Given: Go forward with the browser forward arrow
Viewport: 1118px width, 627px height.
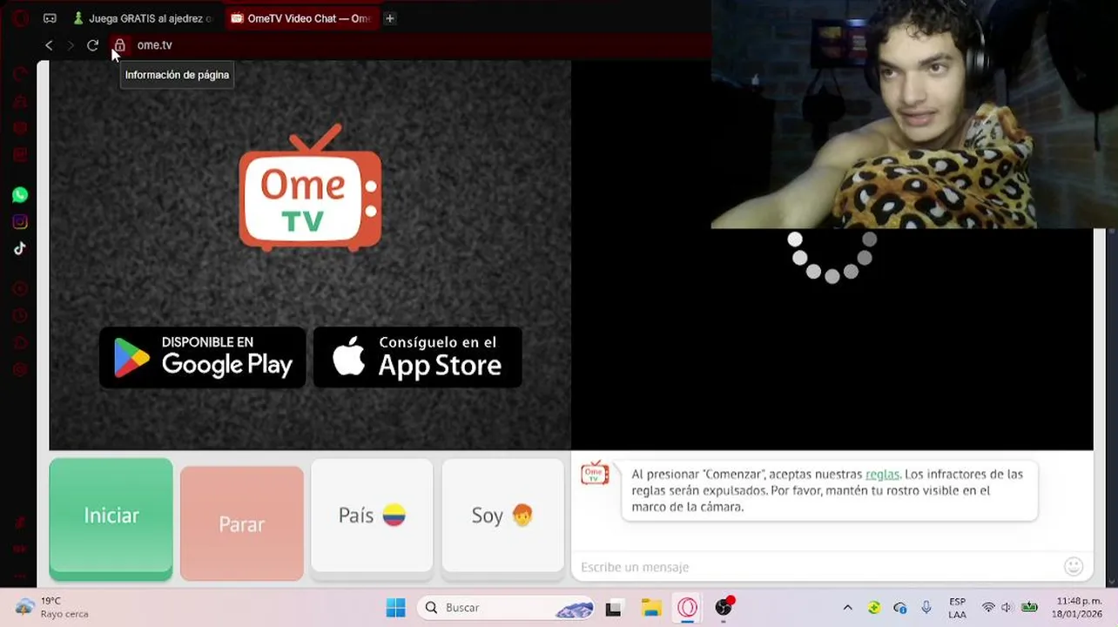Looking at the screenshot, I should pyautogui.click(x=71, y=45).
